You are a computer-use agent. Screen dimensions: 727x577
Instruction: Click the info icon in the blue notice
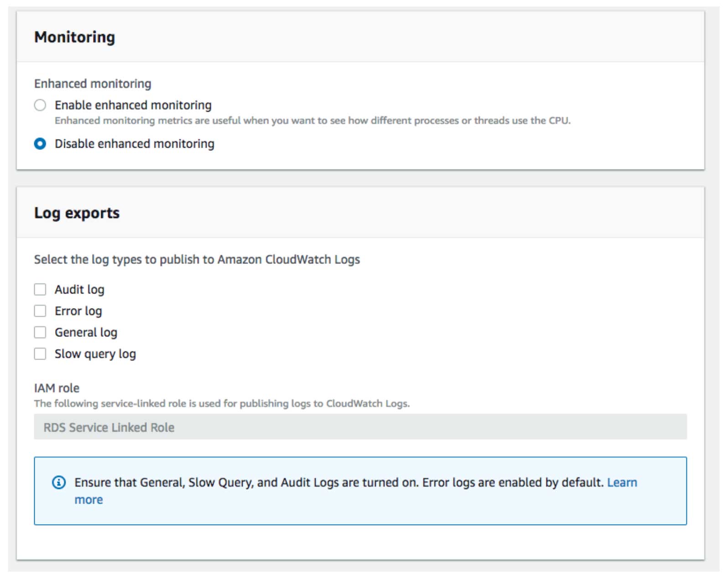[59, 482]
